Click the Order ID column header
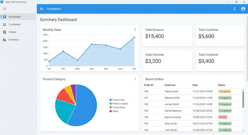The image size is (248, 135). pos(148,85)
